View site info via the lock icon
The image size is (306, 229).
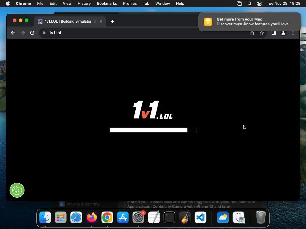tap(44, 33)
